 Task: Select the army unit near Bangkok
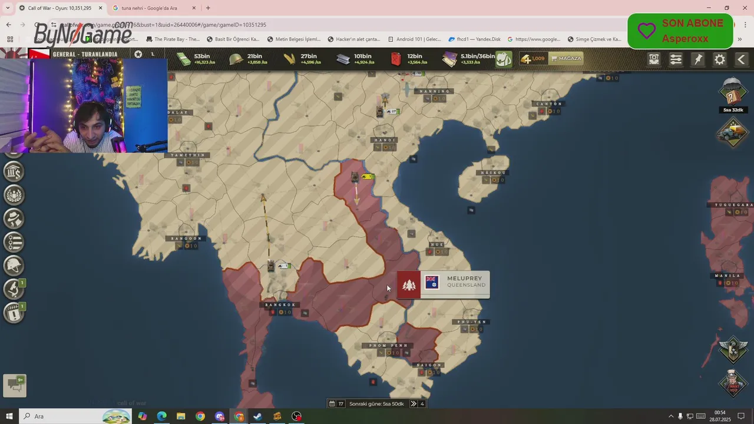pyautogui.click(x=272, y=266)
